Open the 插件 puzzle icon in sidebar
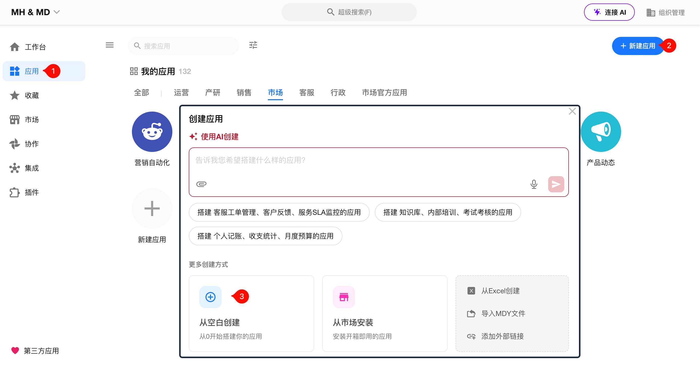The image size is (700, 371). point(15,192)
